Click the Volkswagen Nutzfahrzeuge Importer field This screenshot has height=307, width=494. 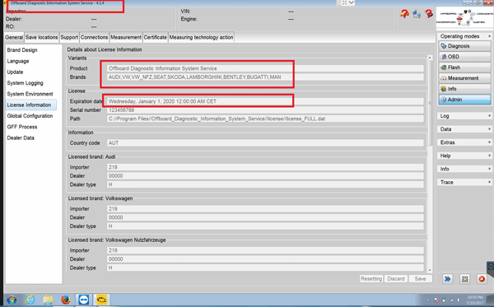point(265,251)
